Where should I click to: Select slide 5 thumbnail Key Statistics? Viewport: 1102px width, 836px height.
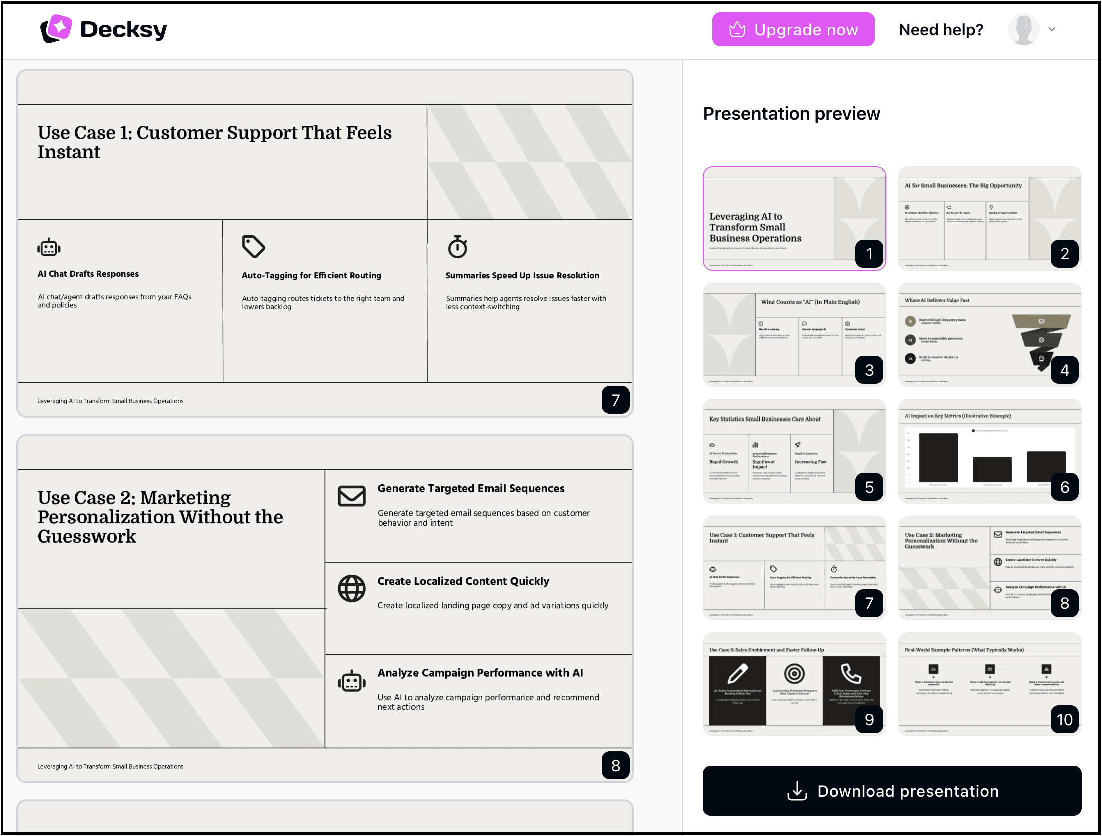click(794, 451)
